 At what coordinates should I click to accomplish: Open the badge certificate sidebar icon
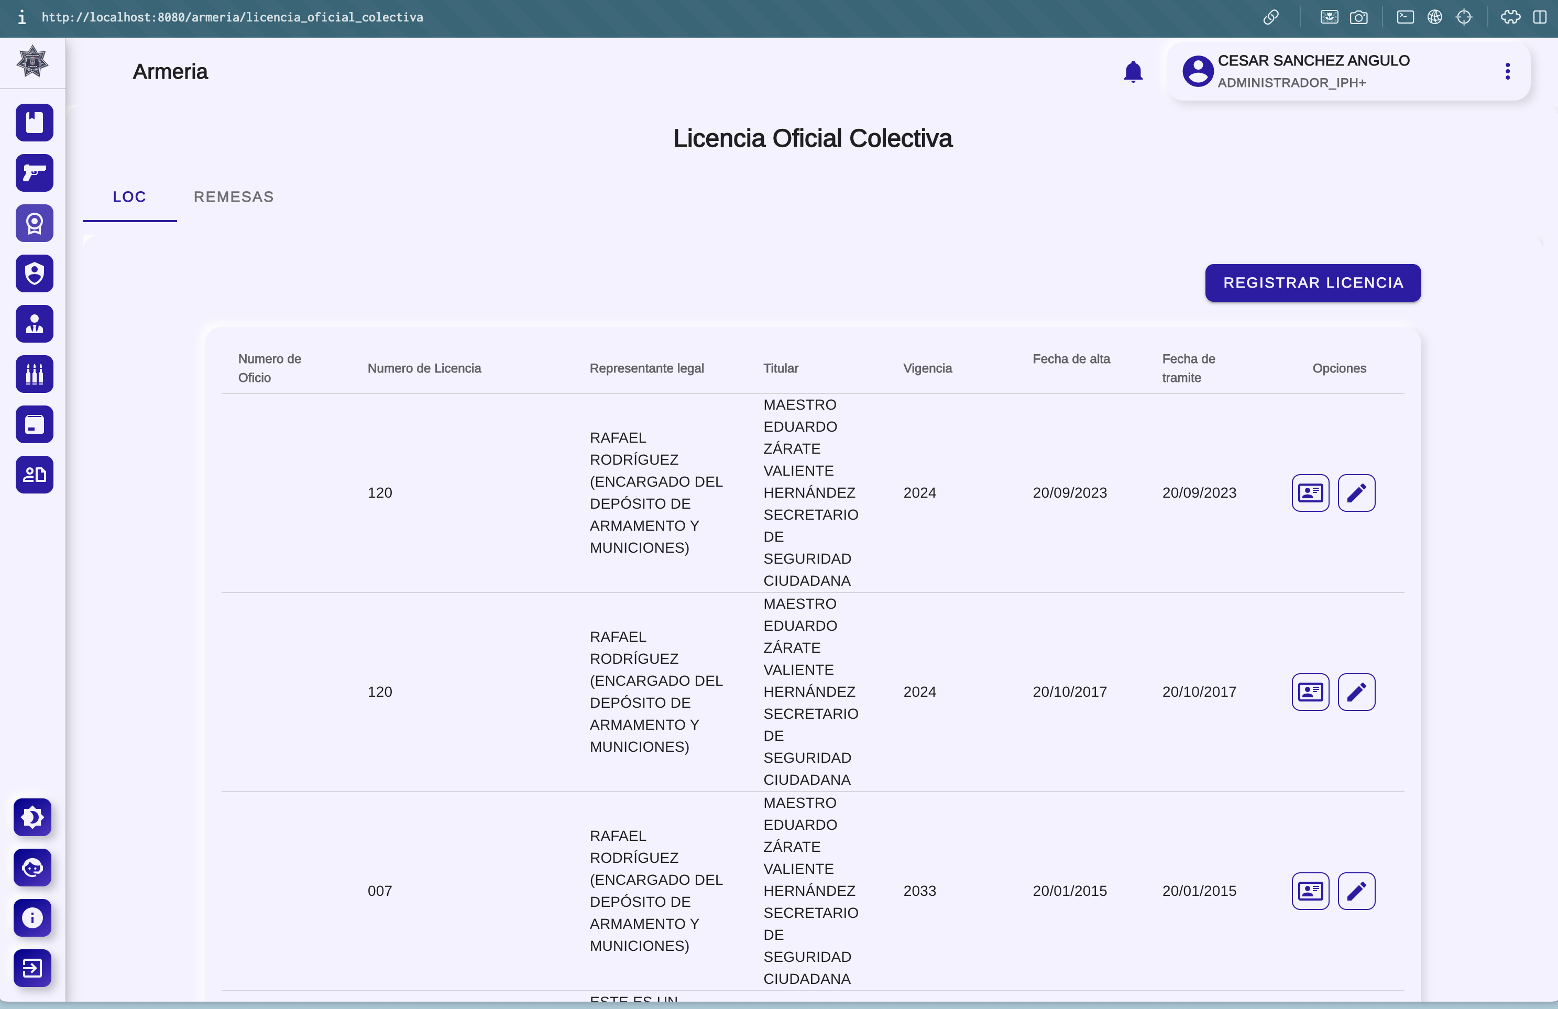click(34, 223)
